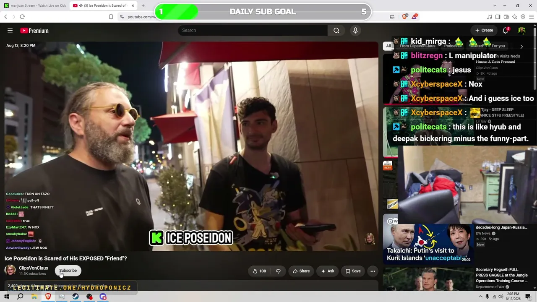Screen dimensions: 537x302
Task: Open the Brave Wallet icon
Action: (x=506, y=17)
